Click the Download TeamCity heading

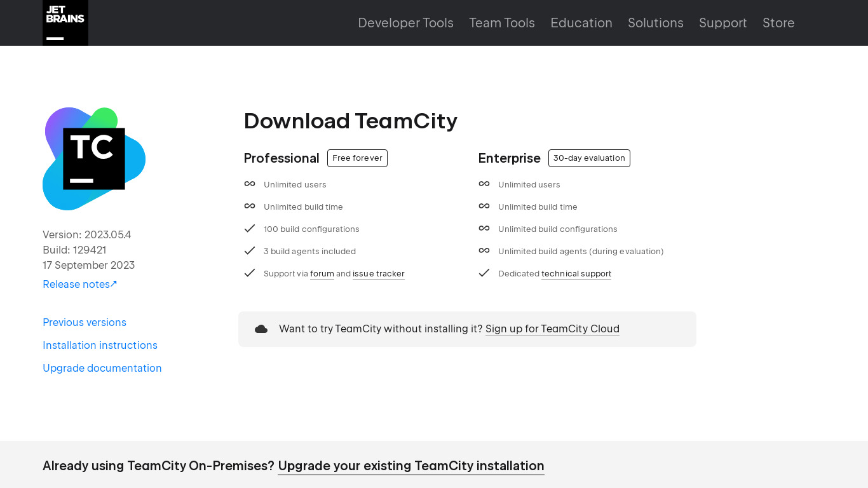(x=351, y=121)
